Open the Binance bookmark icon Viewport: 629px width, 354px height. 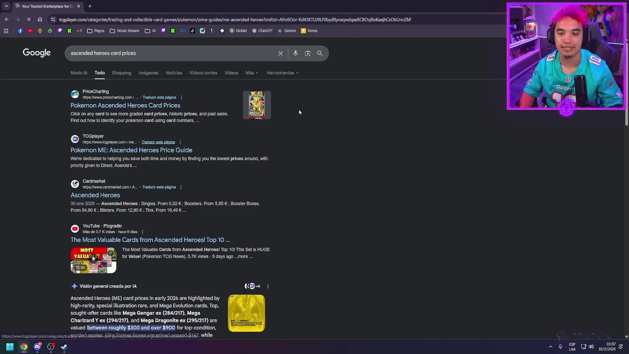[40, 30]
